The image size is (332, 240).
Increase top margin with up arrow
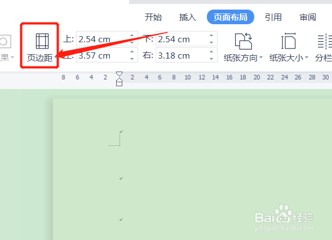pyautogui.click(x=132, y=35)
